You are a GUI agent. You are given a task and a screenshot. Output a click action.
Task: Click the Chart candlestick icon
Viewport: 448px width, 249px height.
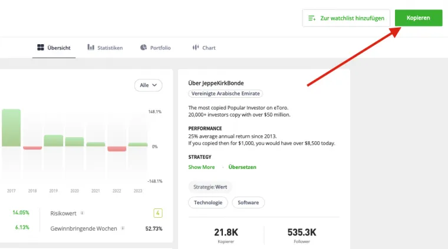(196, 47)
